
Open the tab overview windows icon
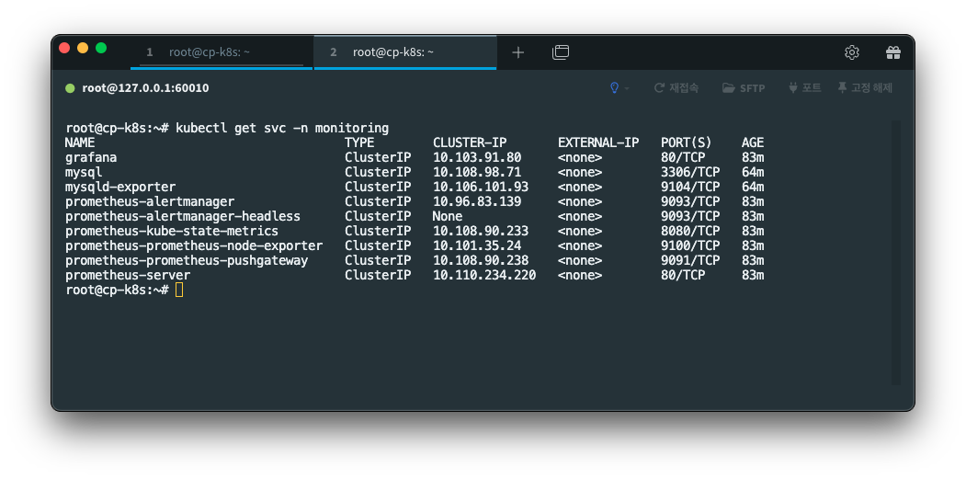point(560,52)
